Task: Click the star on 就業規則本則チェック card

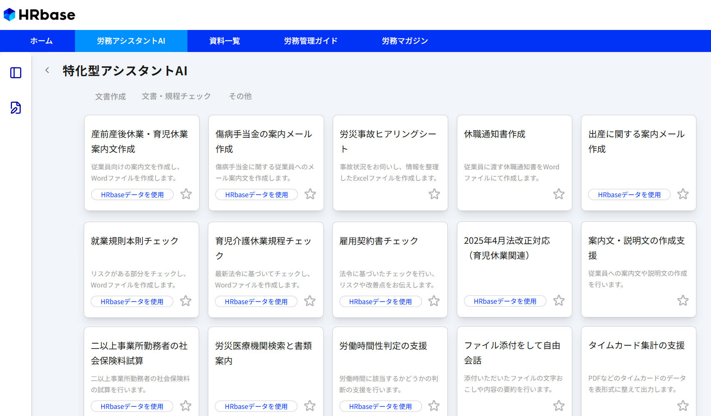Action: [x=186, y=301]
